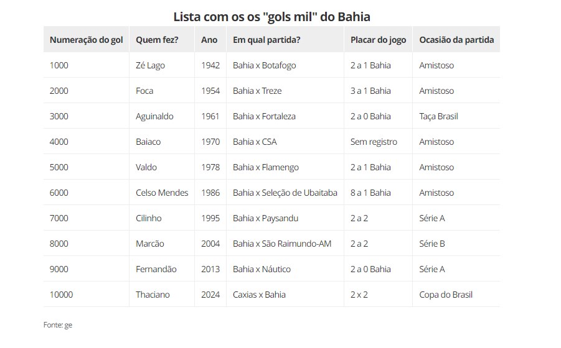The height and width of the screenshot is (348, 561).
Task: Click the "Ocasião da partida" column header
Action: [x=456, y=40]
